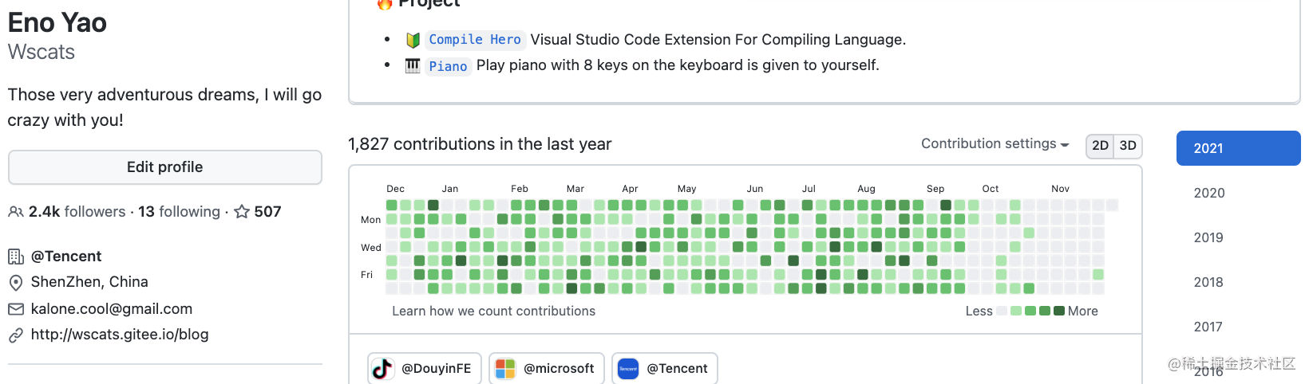Click the DouyinFE TikTok logo icon
This screenshot has width=1309, height=384.
click(x=383, y=368)
